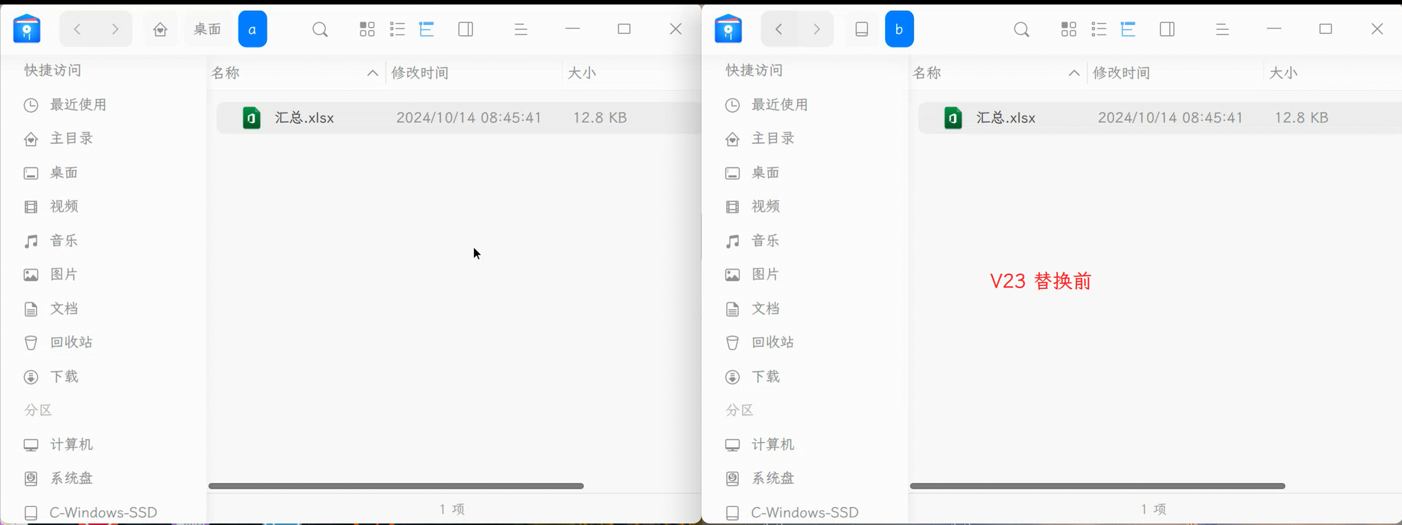The image size is (1402, 525).
Task: Switch left window to icon grid view
Action: click(x=367, y=29)
